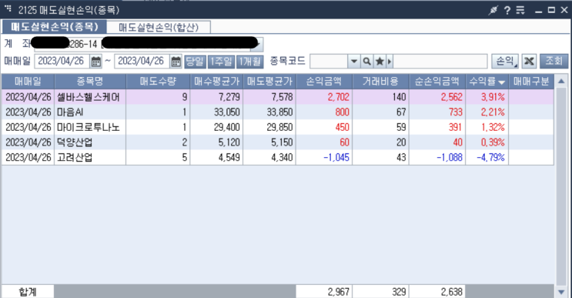This screenshot has width=572, height=298.
Task: Click the 1개월 period button
Action: 250,62
